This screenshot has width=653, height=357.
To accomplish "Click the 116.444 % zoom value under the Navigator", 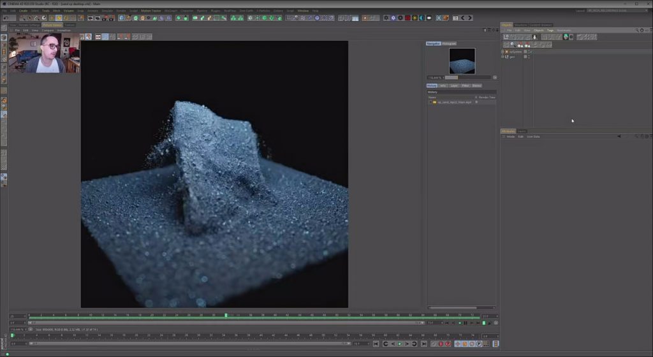I will pos(434,77).
